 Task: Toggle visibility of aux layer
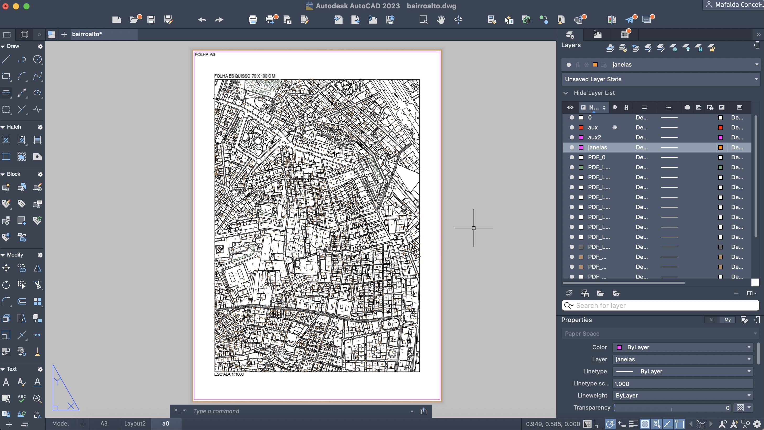pyautogui.click(x=572, y=128)
